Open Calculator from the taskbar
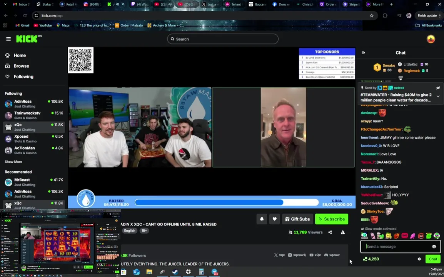 (201, 272)
